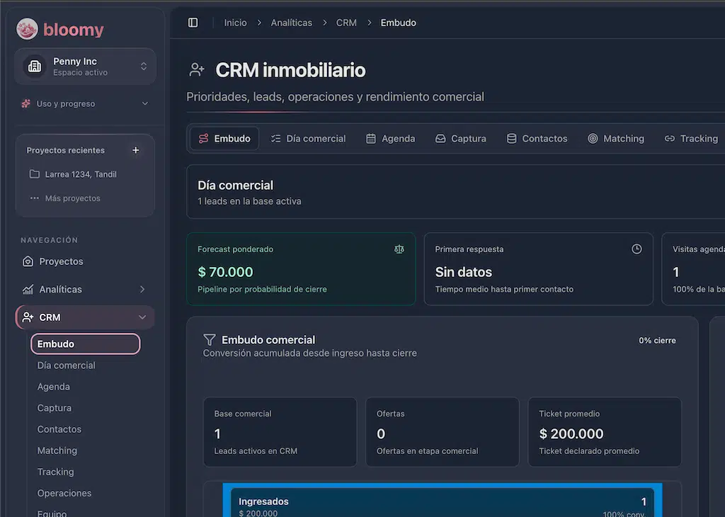Click the Embudo breadcrumb item
This screenshot has height=517, width=725.
pyautogui.click(x=398, y=23)
